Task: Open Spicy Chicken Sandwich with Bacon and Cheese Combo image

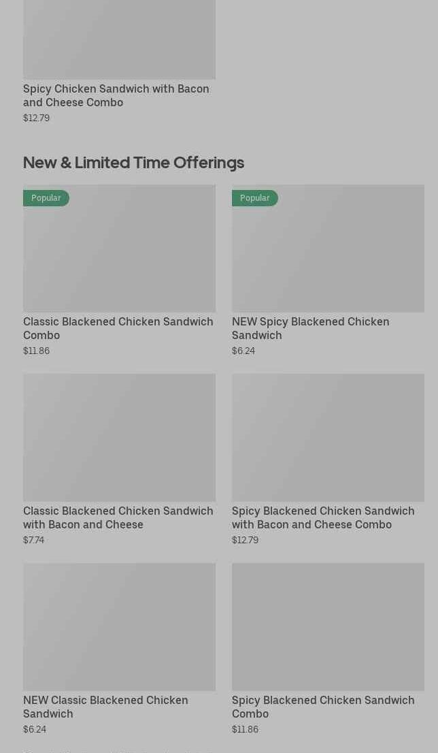Action: coord(119,39)
